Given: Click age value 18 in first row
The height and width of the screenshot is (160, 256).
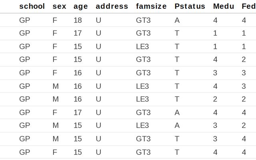Looking at the screenshot, I should point(78,20).
